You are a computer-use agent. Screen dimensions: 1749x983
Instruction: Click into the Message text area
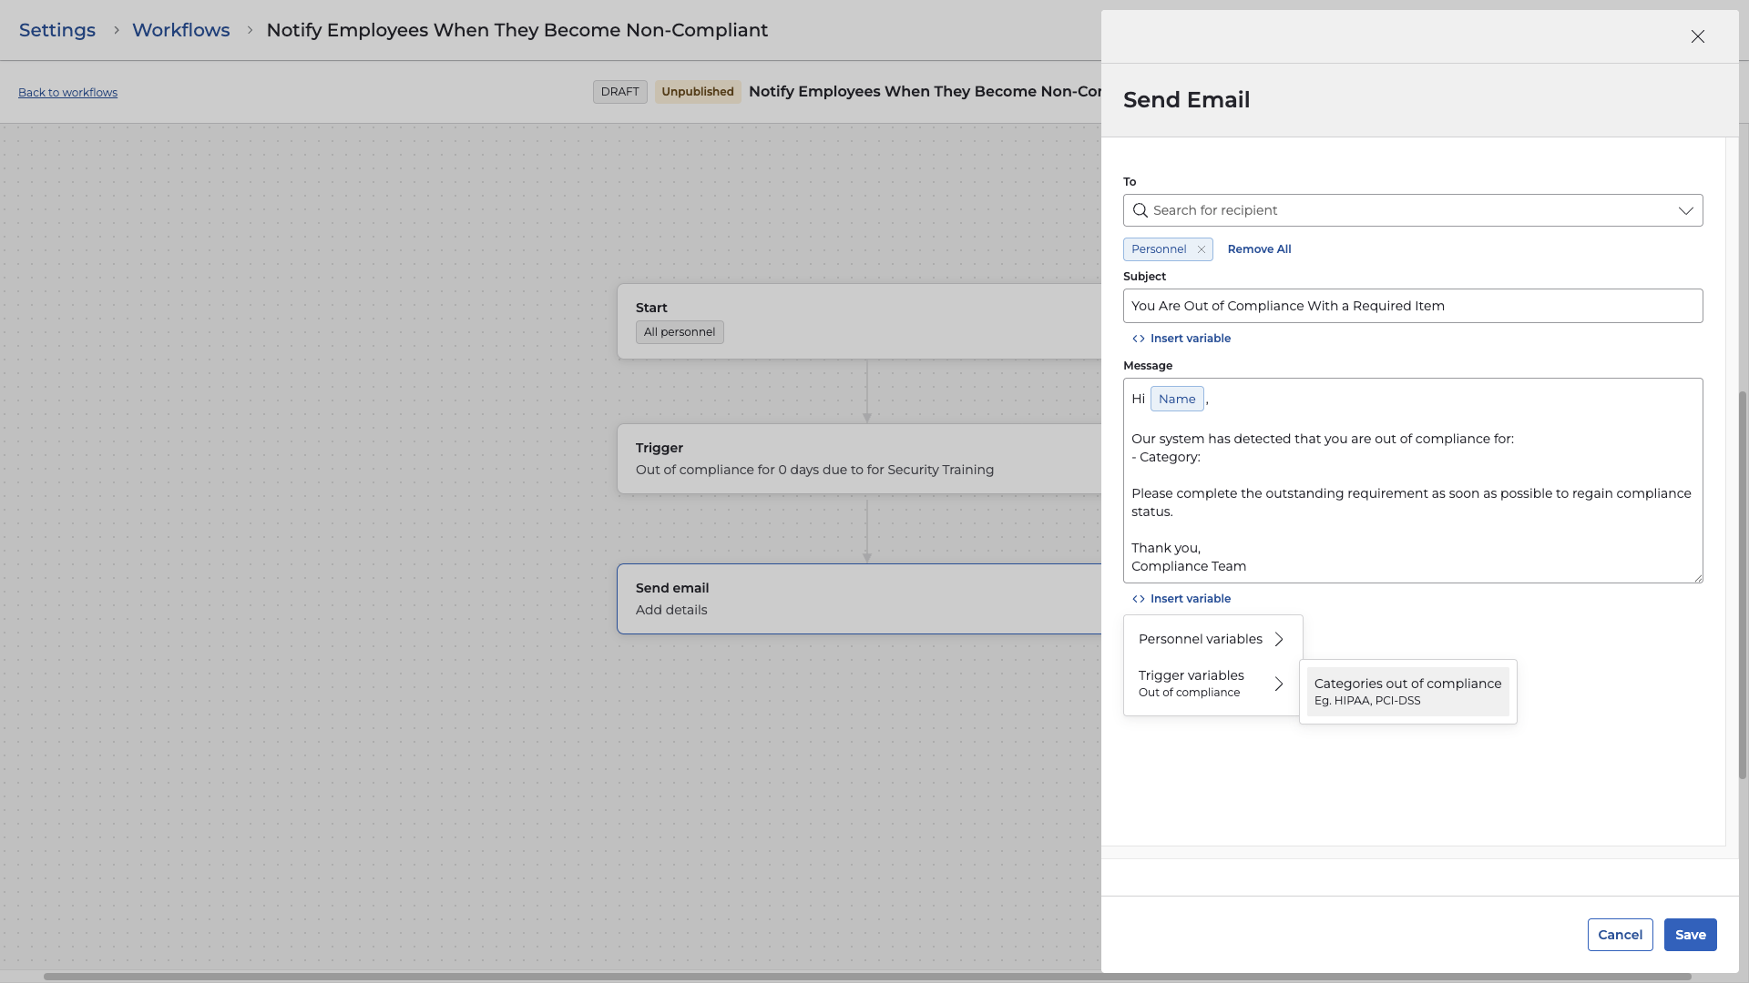tap(1412, 528)
